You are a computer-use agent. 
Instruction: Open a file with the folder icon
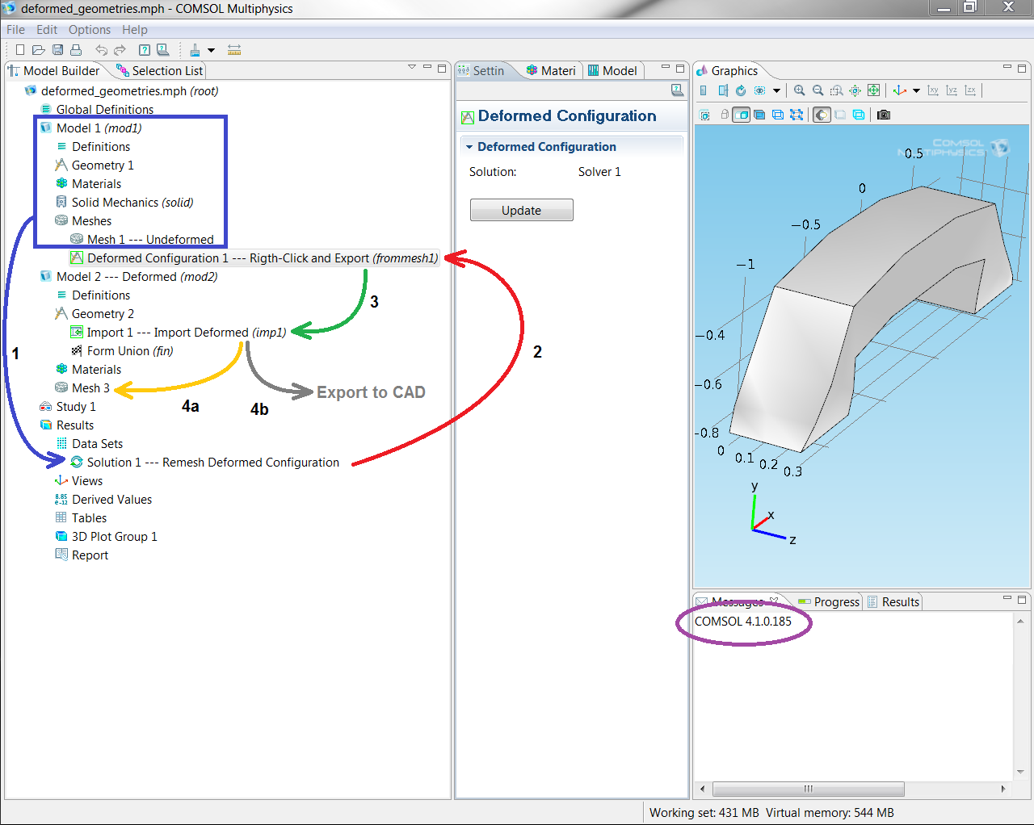(38, 50)
